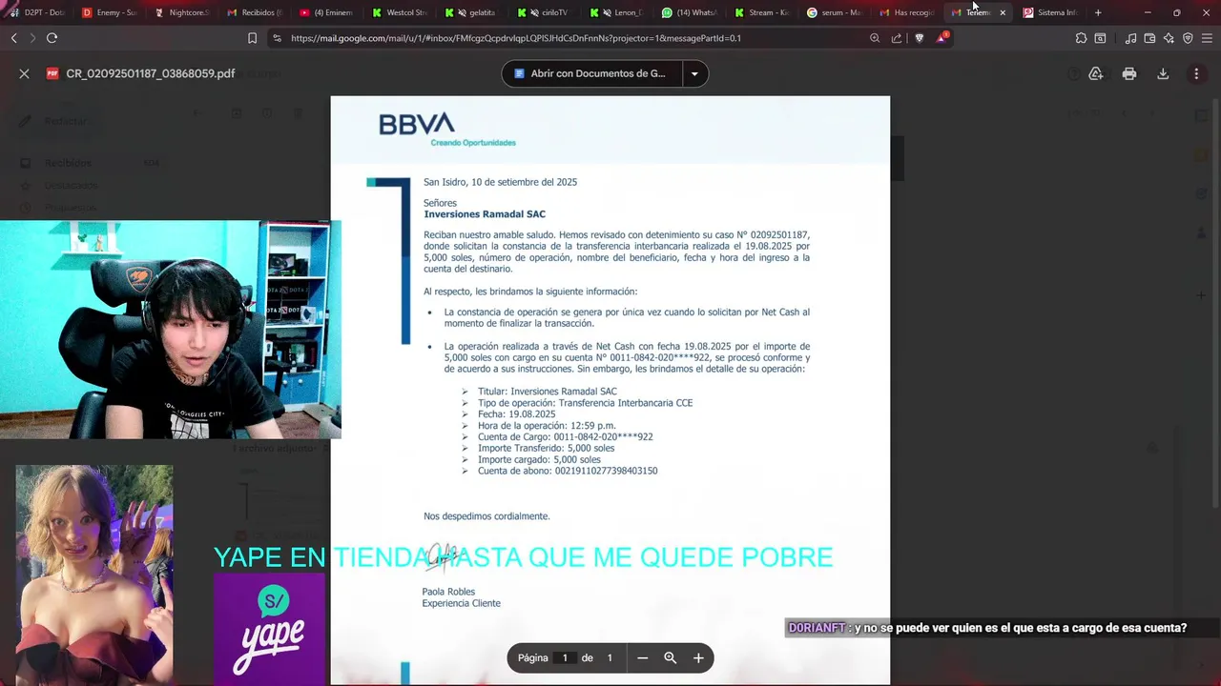
Task: Click 'Importe Transferido: 5,000 soles' line
Action: 546,448
